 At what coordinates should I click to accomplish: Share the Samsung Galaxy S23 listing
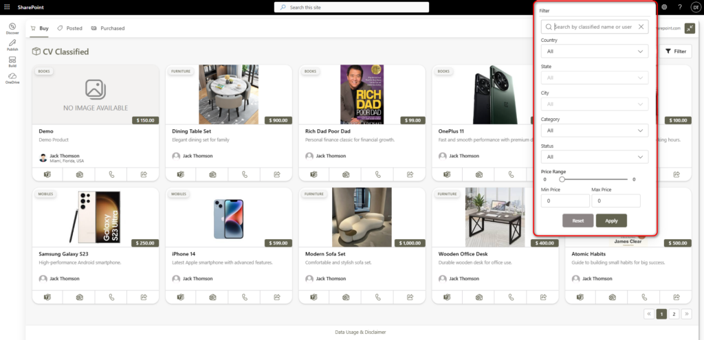point(143,297)
